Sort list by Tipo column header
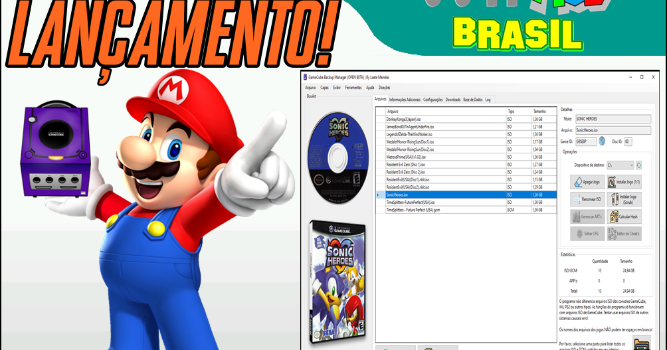The image size is (667, 350). (519, 112)
